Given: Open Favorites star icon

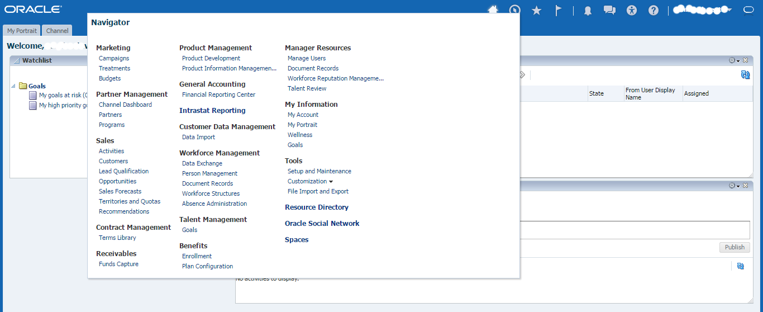Looking at the screenshot, I should pyautogui.click(x=537, y=10).
